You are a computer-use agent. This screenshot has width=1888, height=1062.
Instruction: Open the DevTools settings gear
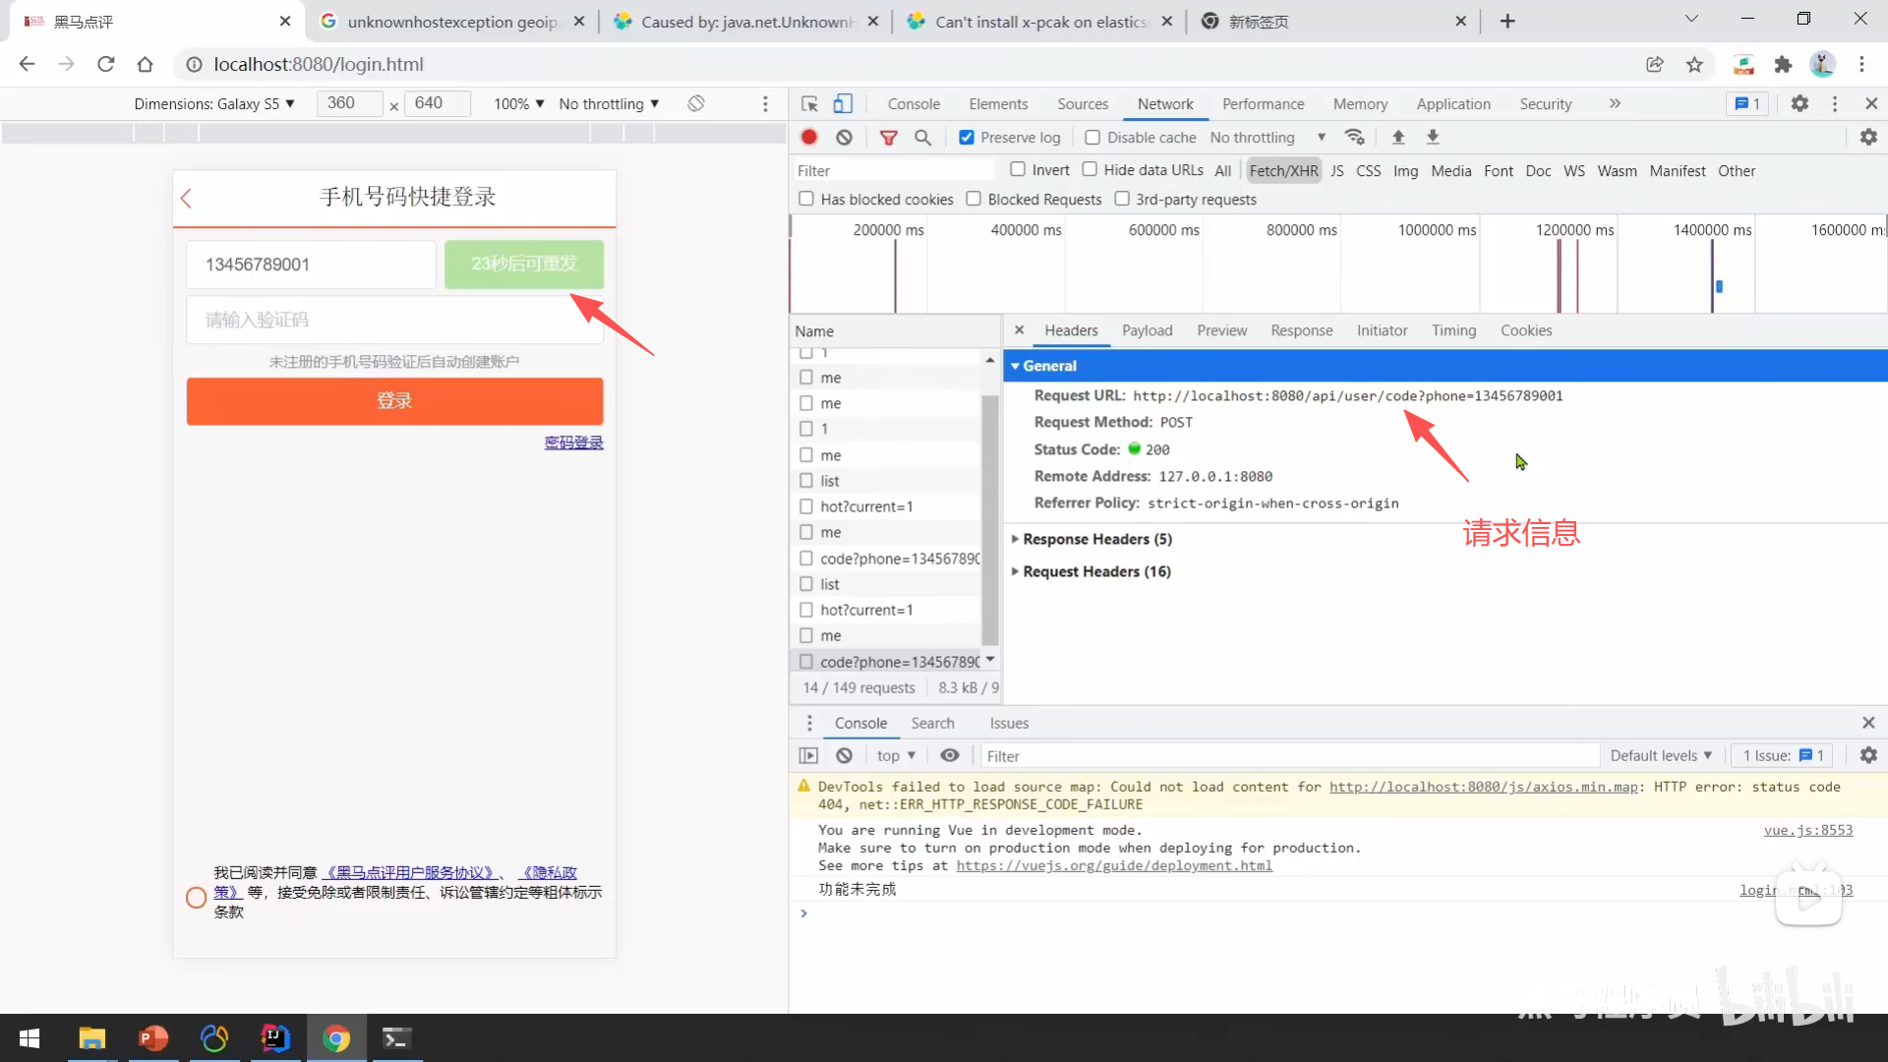(x=1799, y=103)
